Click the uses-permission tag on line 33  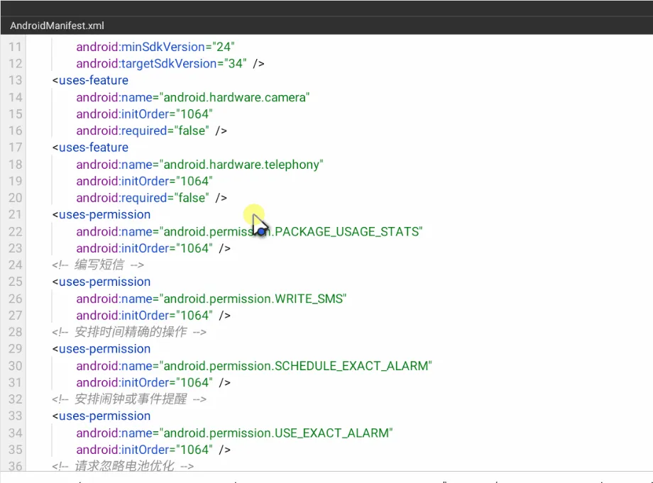tap(101, 416)
